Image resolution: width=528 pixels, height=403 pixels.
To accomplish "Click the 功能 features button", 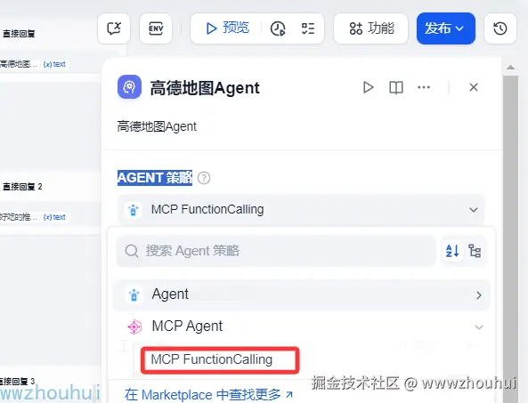I will coord(370,28).
